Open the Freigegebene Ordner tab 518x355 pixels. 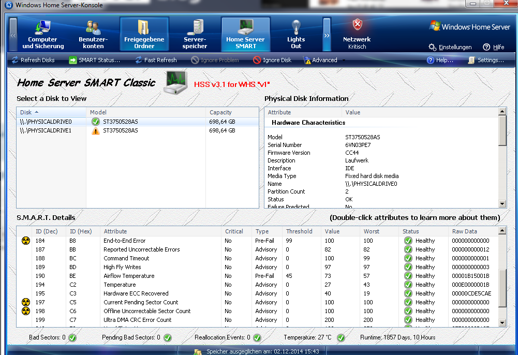pyautogui.click(x=144, y=34)
